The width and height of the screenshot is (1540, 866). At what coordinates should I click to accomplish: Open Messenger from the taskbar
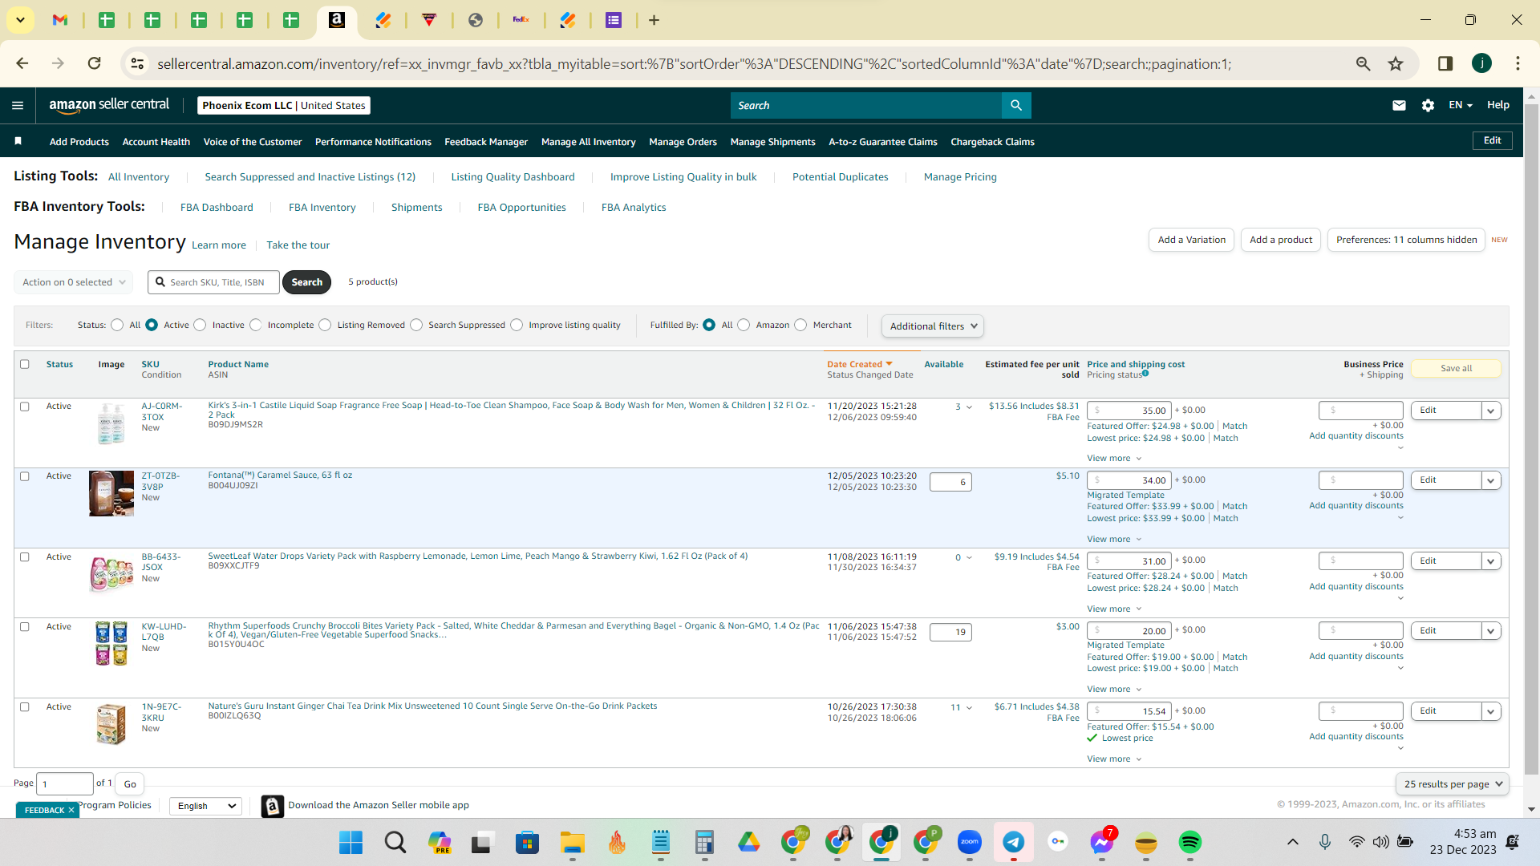(x=1102, y=842)
